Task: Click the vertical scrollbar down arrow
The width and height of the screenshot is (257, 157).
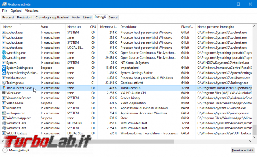Action: tap(254, 137)
